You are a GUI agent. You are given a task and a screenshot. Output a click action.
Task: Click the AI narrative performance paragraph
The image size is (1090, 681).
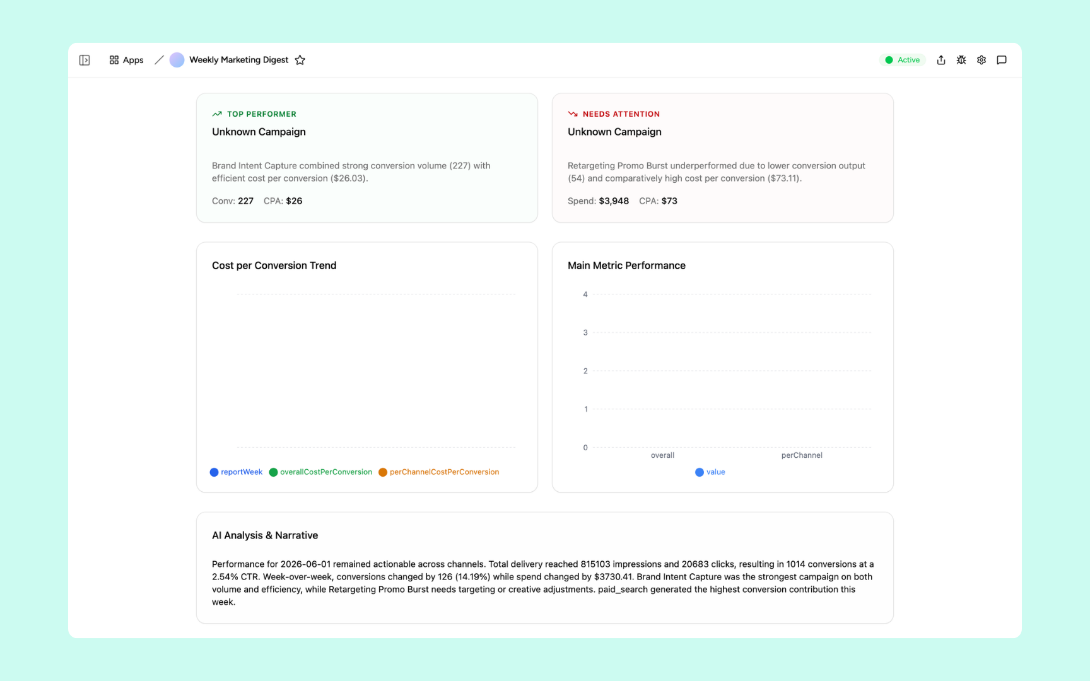point(543,583)
